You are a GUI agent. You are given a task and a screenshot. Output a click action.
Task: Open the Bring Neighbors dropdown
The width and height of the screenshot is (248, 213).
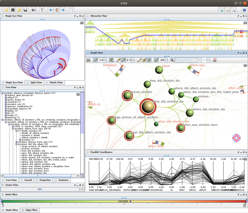click(x=199, y=60)
